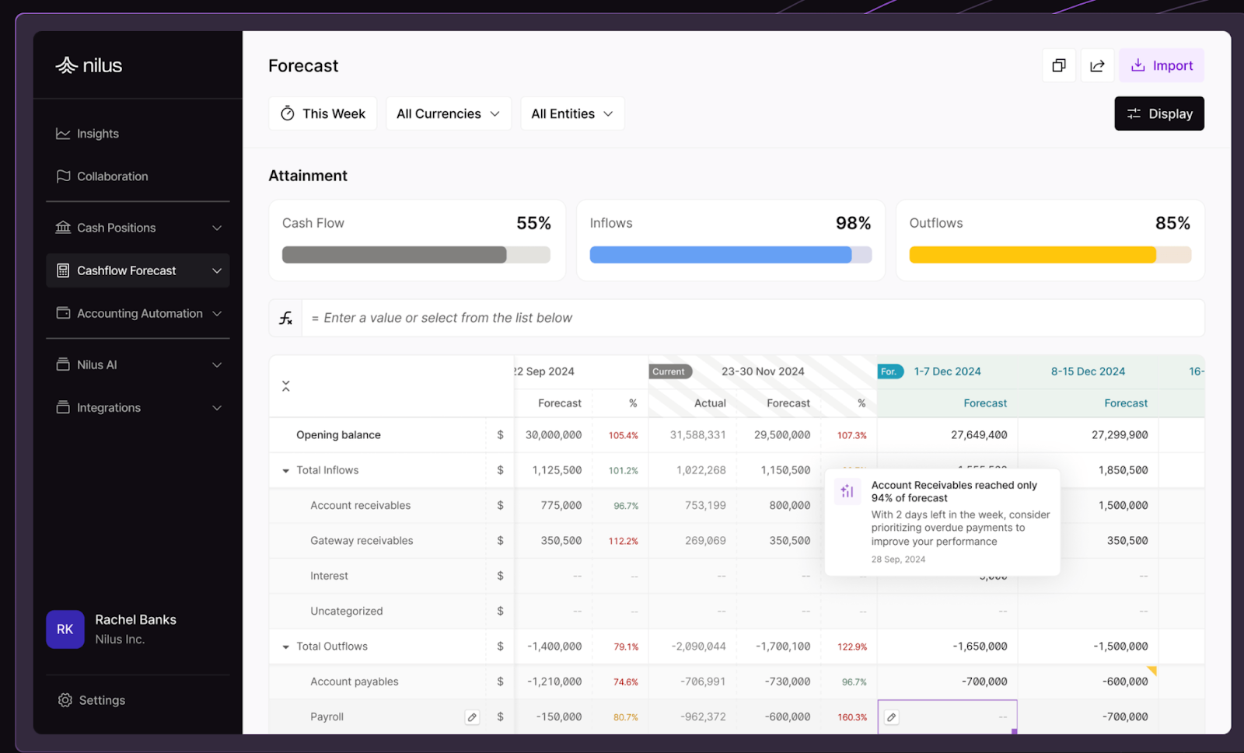
Task: Click the Import button
Action: tap(1162, 65)
